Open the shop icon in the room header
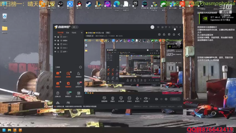Image resolution: width=236 pixels, height=133 pixels. [169, 34]
